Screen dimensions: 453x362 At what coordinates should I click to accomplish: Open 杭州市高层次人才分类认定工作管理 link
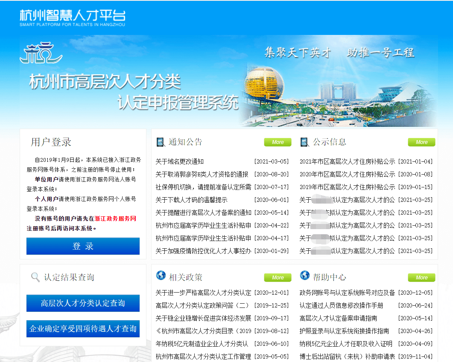point(203,356)
